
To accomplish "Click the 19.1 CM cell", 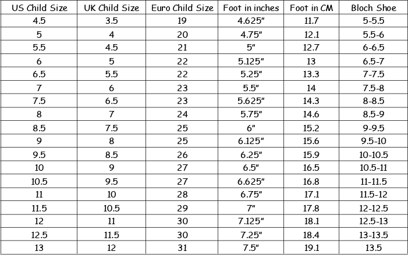I will [311, 247].
